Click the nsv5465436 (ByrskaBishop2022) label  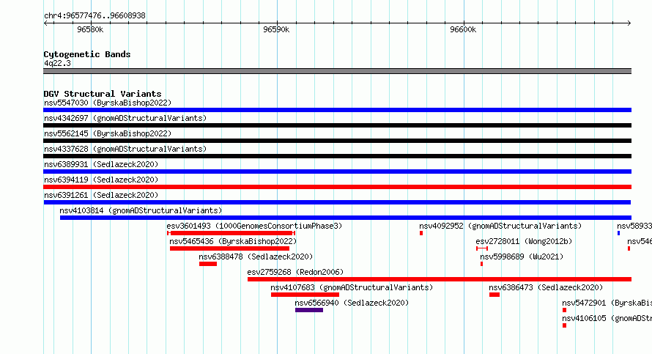coord(233,241)
